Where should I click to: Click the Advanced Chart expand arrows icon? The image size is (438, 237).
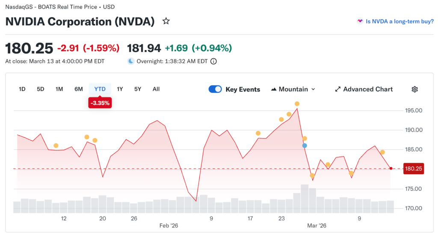(x=338, y=89)
